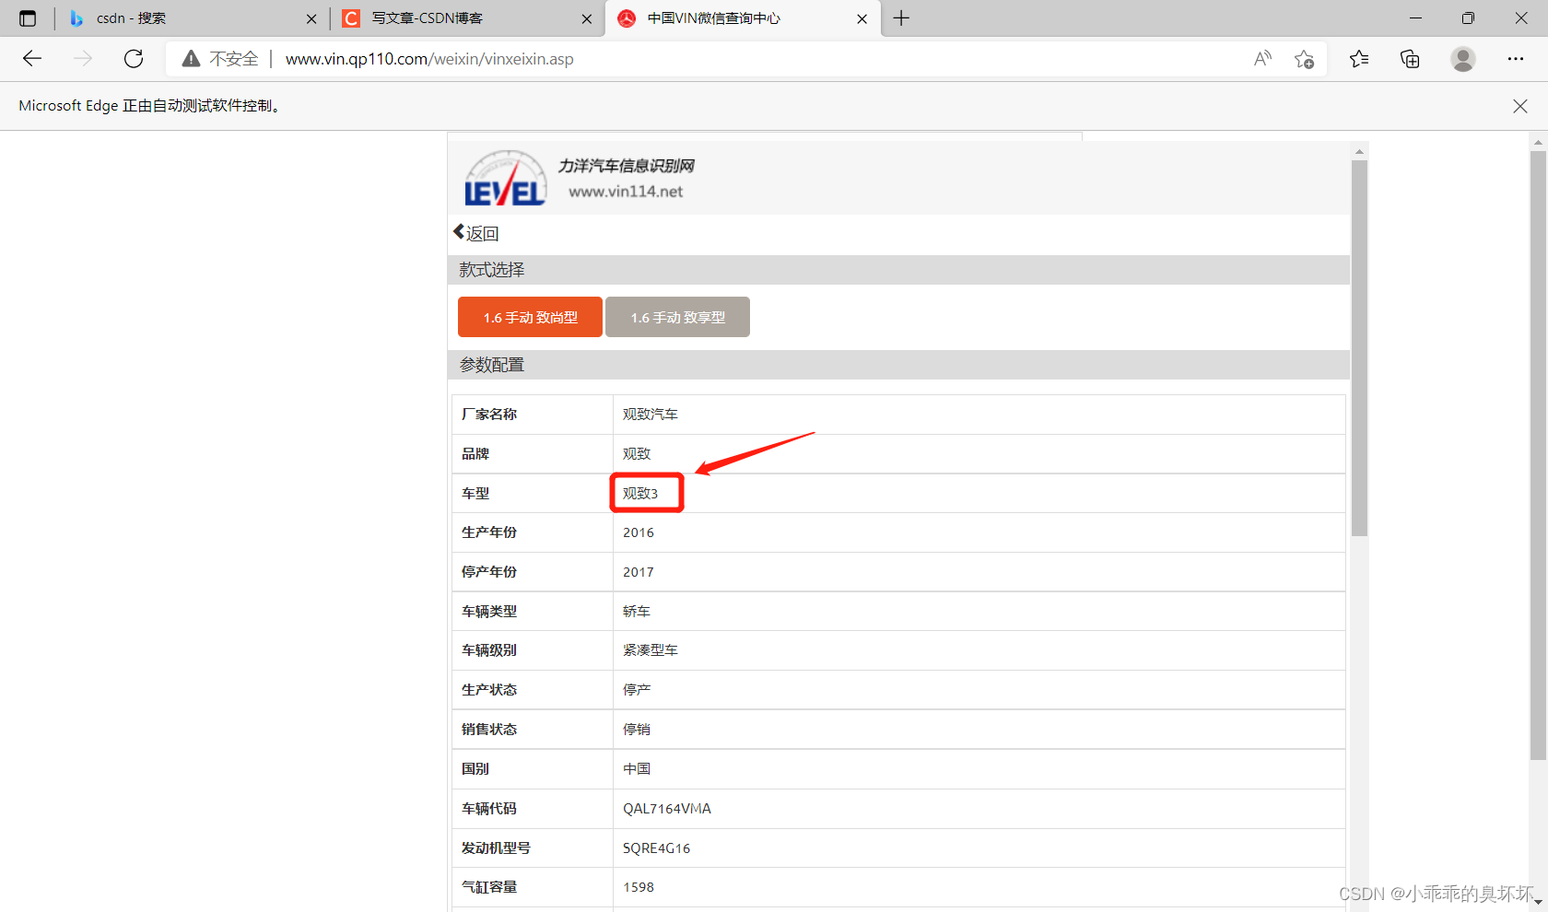Click the 2017 discontinued year value
Viewport: 1548px width, 912px height.
[639, 572]
